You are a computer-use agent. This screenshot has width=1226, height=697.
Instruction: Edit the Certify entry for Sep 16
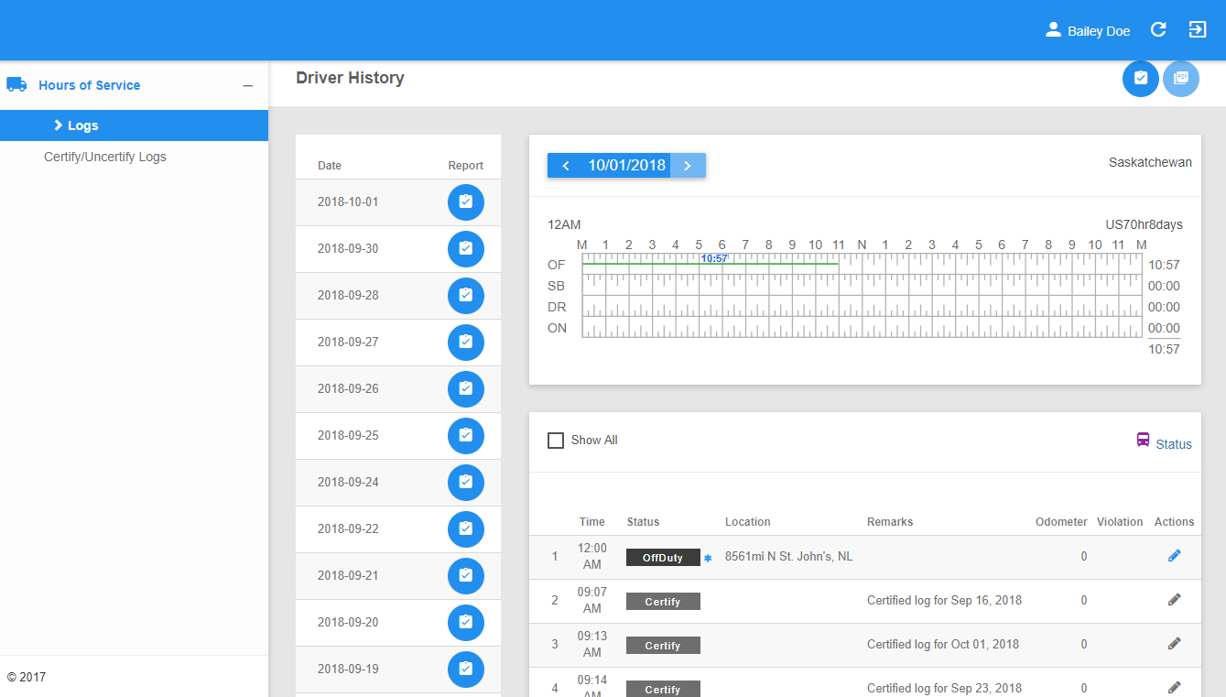pyautogui.click(x=1175, y=599)
